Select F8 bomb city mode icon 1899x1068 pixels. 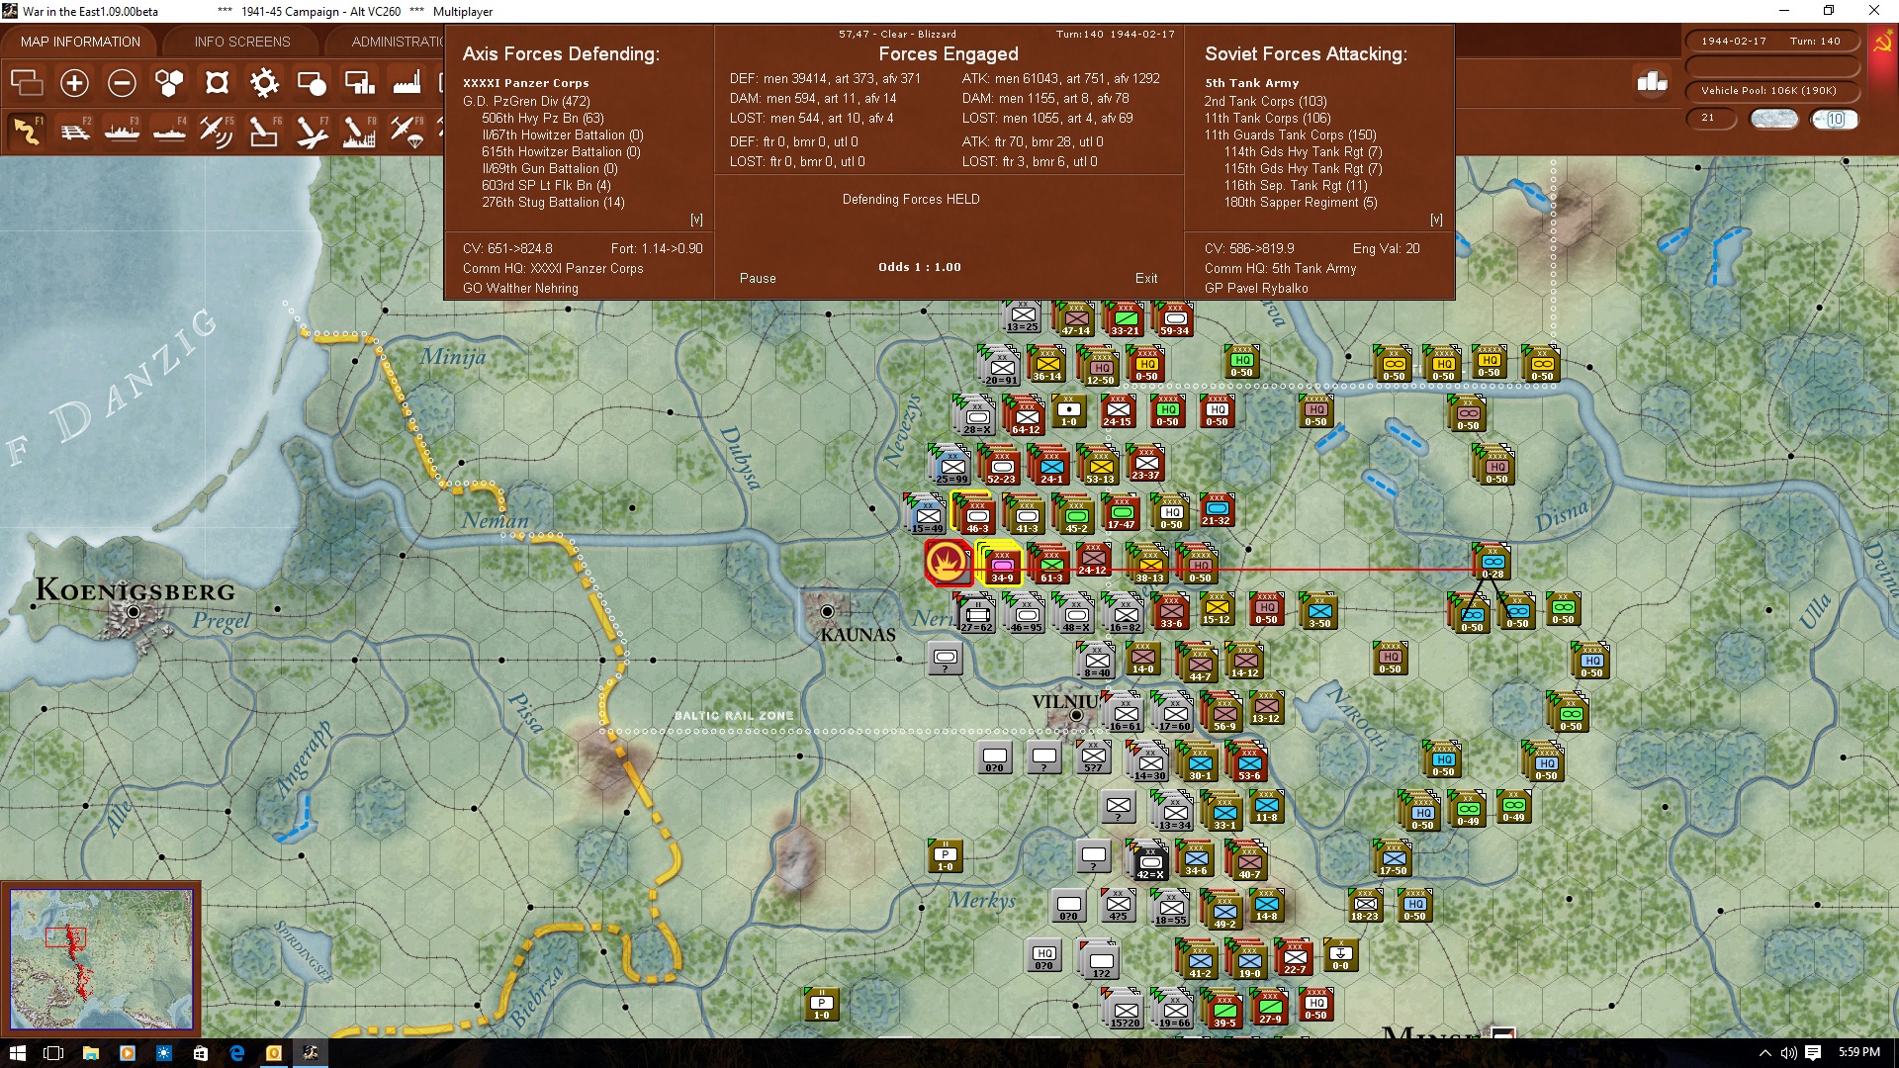[x=359, y=131]
